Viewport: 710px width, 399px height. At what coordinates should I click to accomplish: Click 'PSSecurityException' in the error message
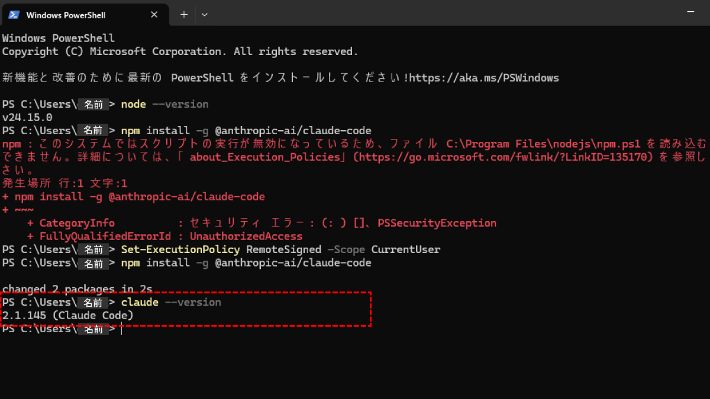(x=437, y=223)
